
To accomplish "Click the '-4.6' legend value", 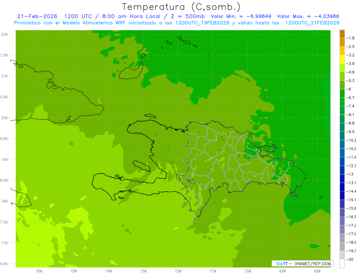I will [351, 72].
